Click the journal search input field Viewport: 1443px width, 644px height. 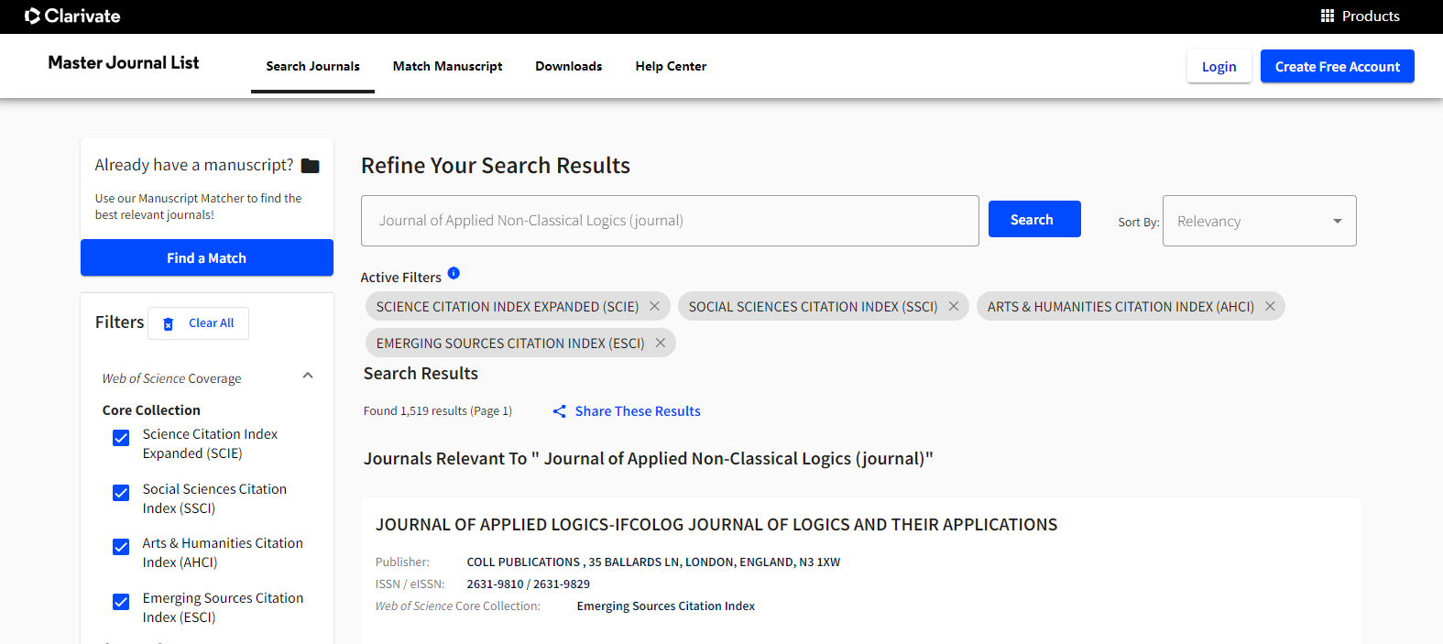click(670, 221)
